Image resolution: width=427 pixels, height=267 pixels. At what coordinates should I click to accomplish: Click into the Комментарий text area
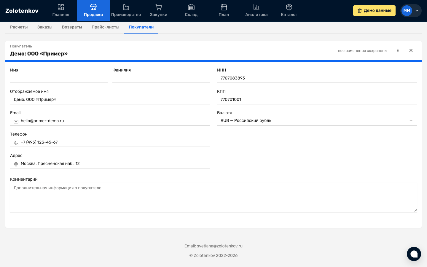point(213,197)
